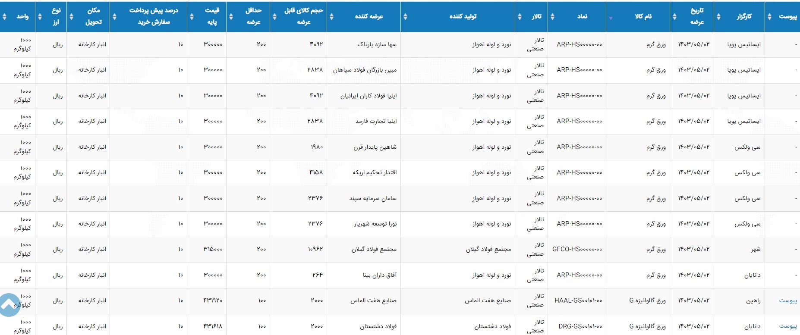Select supplier ایلیا فولاد کاران ایرانیان
The image size is (800, 335).
[369, 96]
